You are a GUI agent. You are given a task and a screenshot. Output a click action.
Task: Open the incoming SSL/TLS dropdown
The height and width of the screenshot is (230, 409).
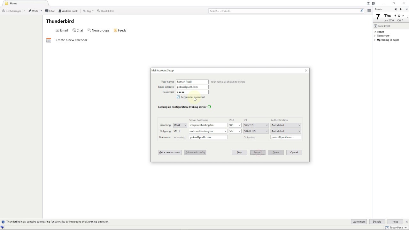click(256, 125)
